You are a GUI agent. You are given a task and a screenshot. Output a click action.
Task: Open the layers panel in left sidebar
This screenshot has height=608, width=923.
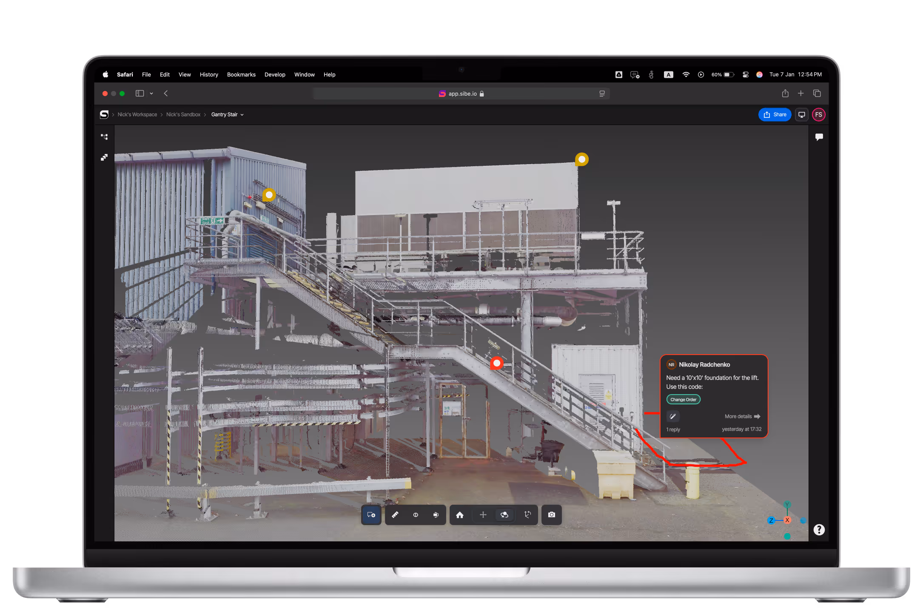[104, 157]
